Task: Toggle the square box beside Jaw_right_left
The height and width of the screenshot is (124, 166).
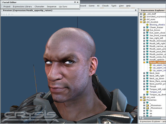Action: (144, 38)
